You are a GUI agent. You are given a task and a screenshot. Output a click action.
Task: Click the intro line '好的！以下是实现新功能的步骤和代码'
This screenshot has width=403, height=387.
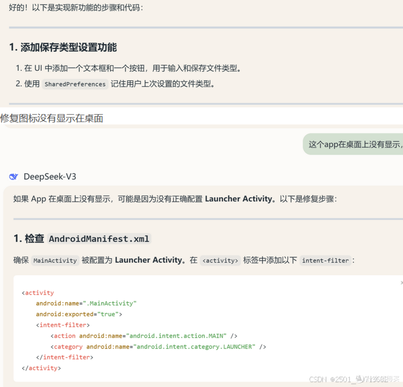click(76, 7)
